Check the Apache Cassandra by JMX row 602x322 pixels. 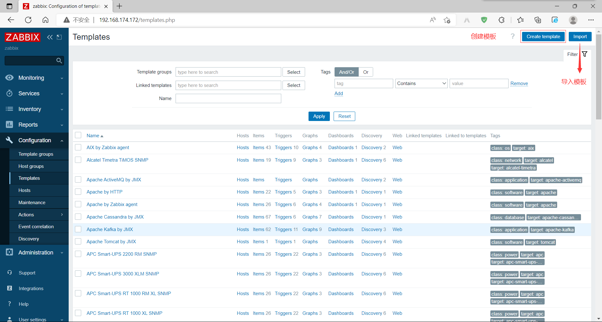point(78,217)
